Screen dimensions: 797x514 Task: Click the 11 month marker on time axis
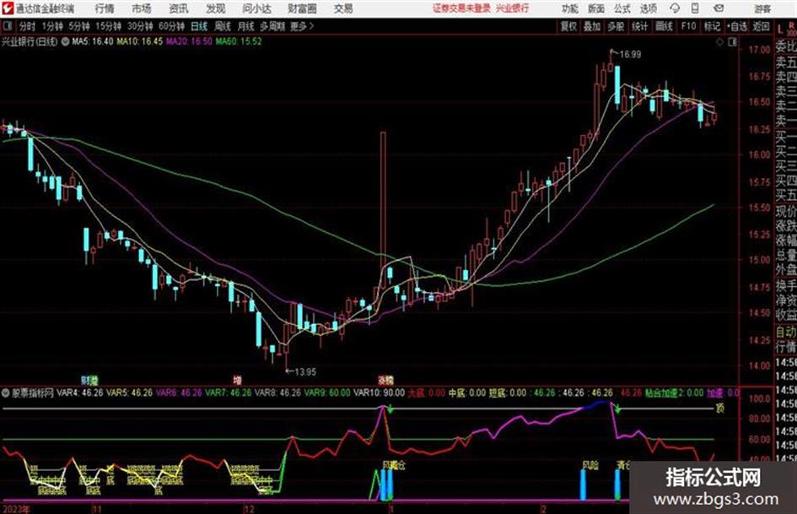pyautogui.click(x=97, y=509)
